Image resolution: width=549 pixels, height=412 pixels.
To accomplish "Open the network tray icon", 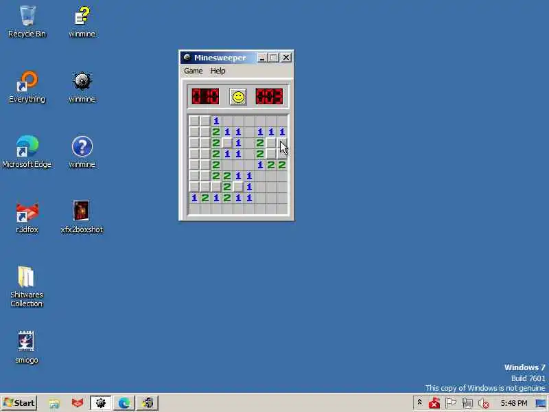I will coord(467,403).
